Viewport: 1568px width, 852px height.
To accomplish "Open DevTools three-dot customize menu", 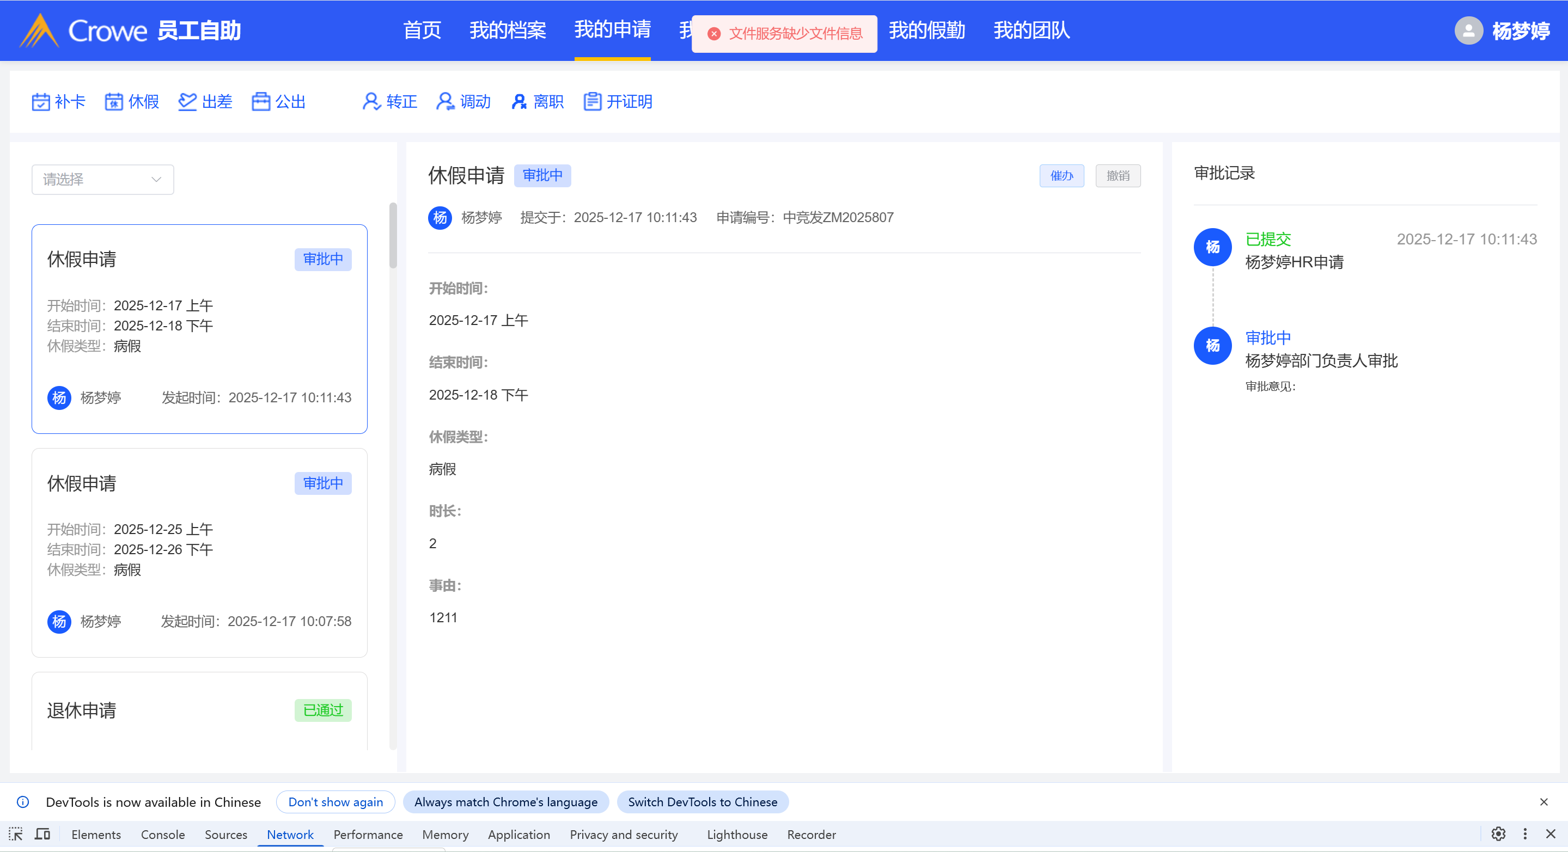I will coord(1525,835).
